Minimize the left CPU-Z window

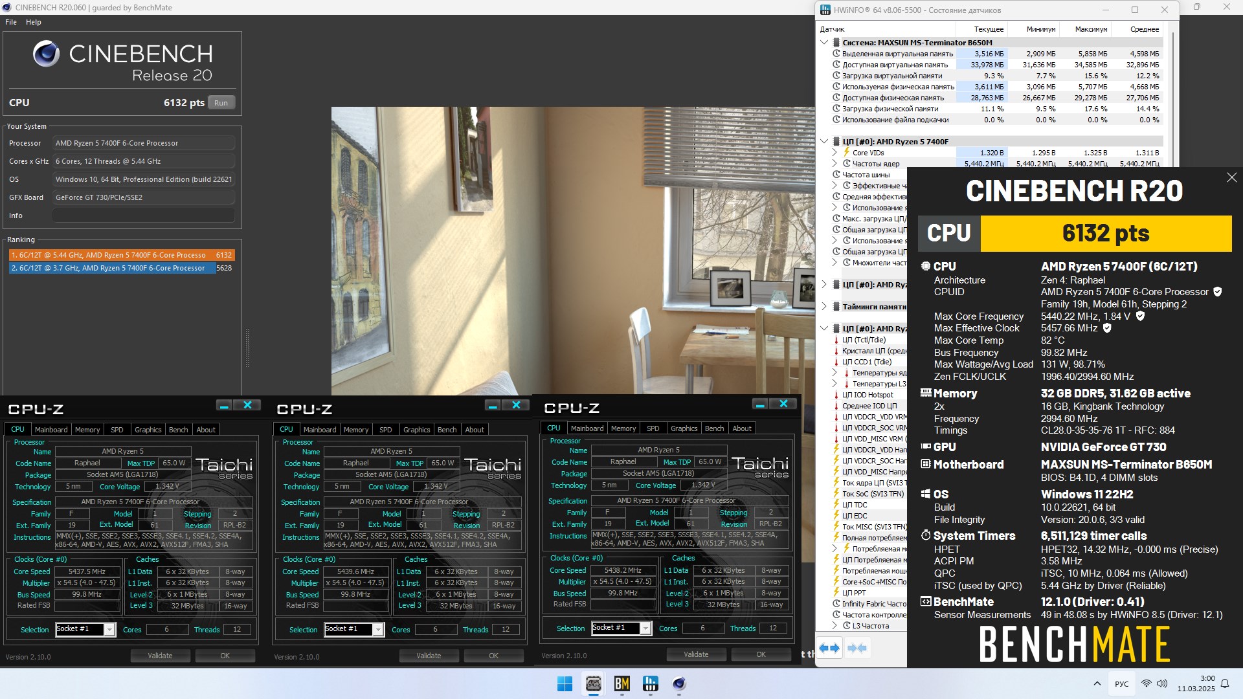click(x=225, y=405)
